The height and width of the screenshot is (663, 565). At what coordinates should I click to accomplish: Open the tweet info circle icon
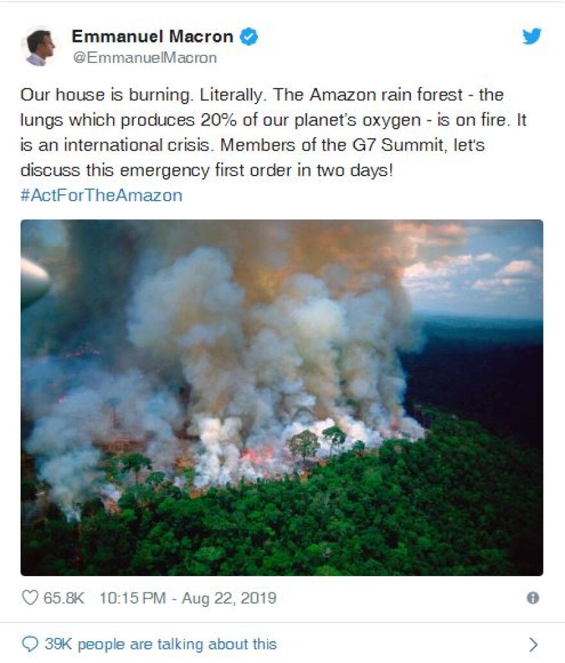click(x=532, y=598)
